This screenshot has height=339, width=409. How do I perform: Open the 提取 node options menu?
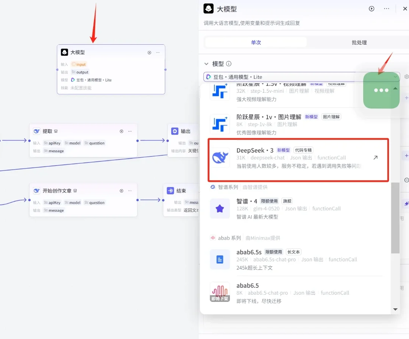[x=130, y=131]
